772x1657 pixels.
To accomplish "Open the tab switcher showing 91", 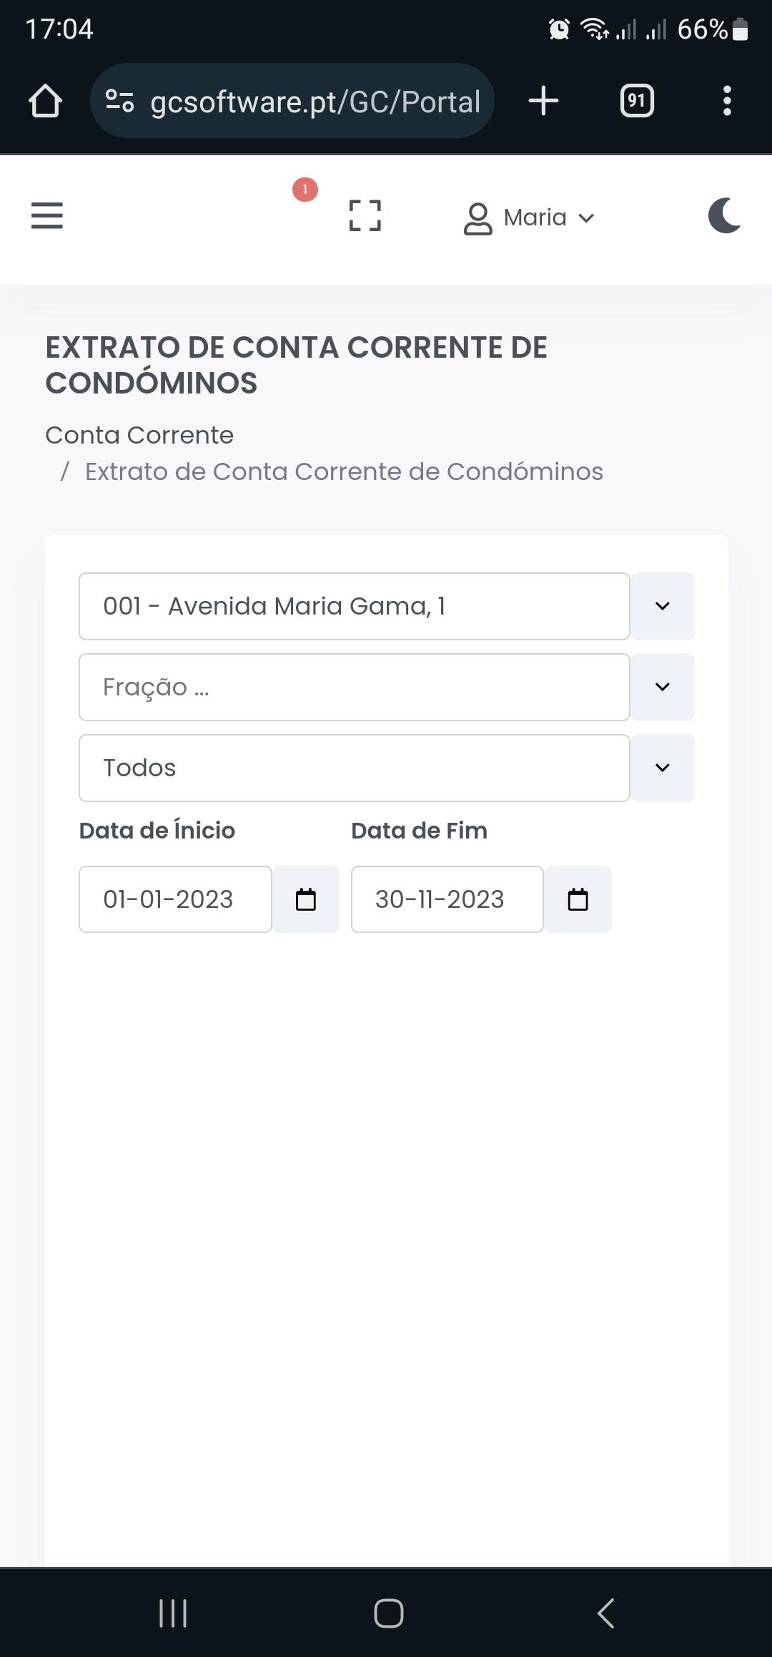I will pyautogui.click(x=637, y=100).
